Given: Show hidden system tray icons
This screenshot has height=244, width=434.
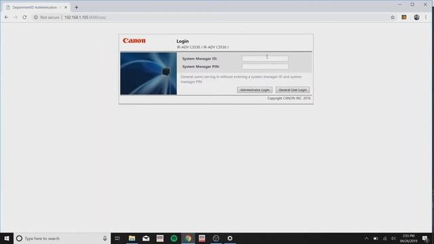Looking at the screenshot, I should (366, 239).
